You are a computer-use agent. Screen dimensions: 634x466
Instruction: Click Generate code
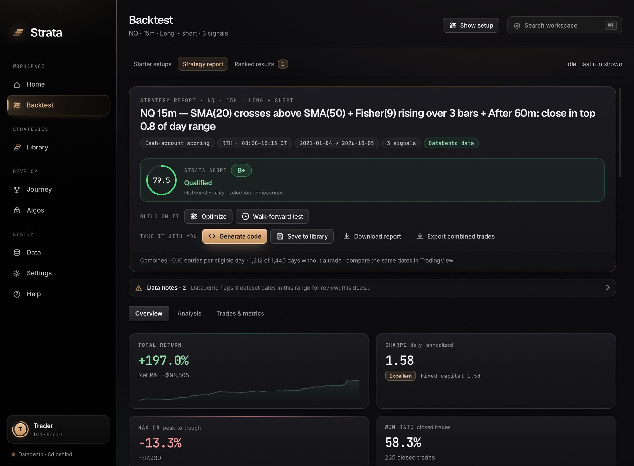click(x=235, y=236)
